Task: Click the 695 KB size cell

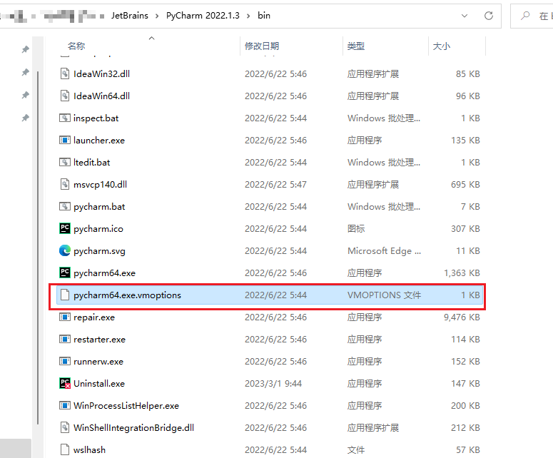Action: pyautogui.click(x=465, y=184)
